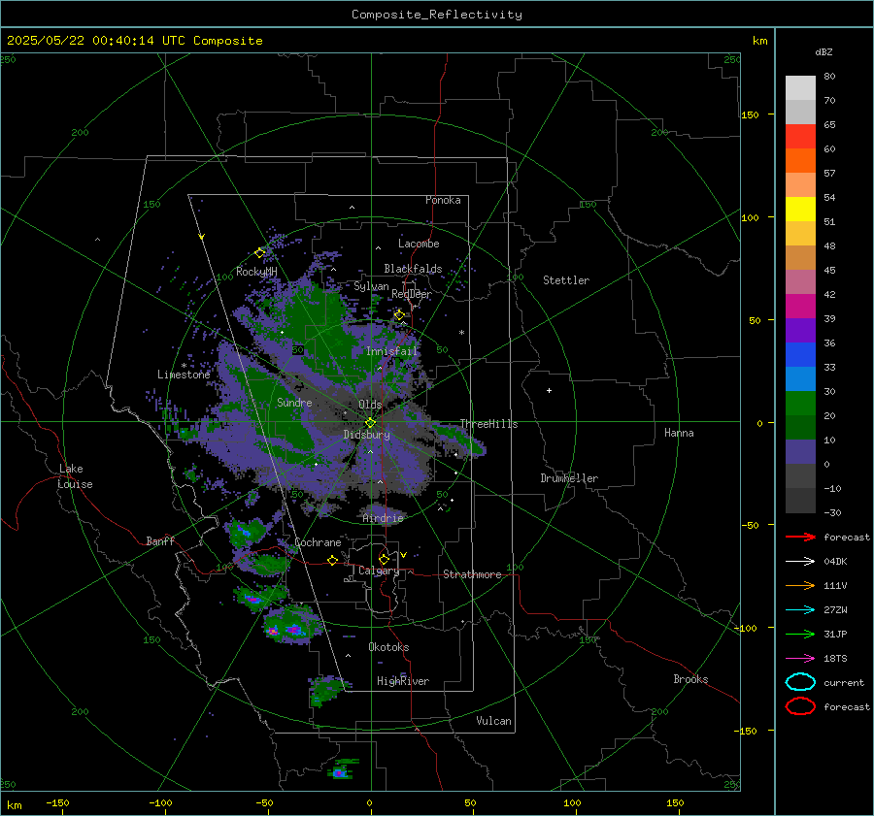Click the Limestone label
This screenshot has width=874, height=816.
[184, 375]
